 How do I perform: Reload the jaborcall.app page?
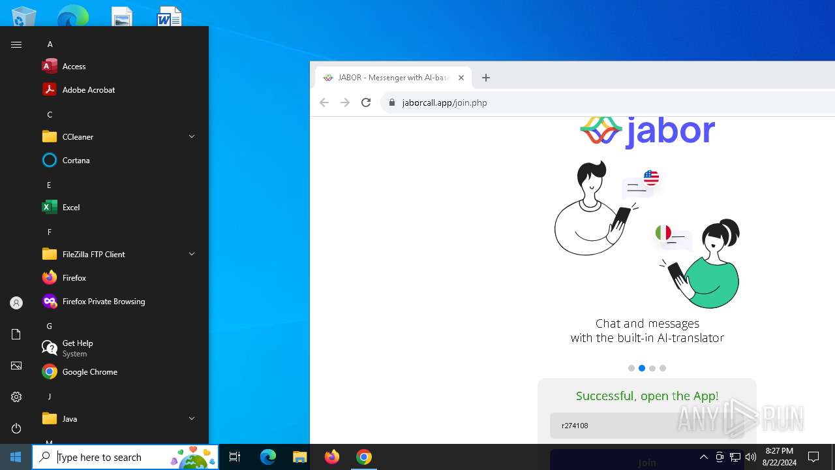(x=366, y=102)
